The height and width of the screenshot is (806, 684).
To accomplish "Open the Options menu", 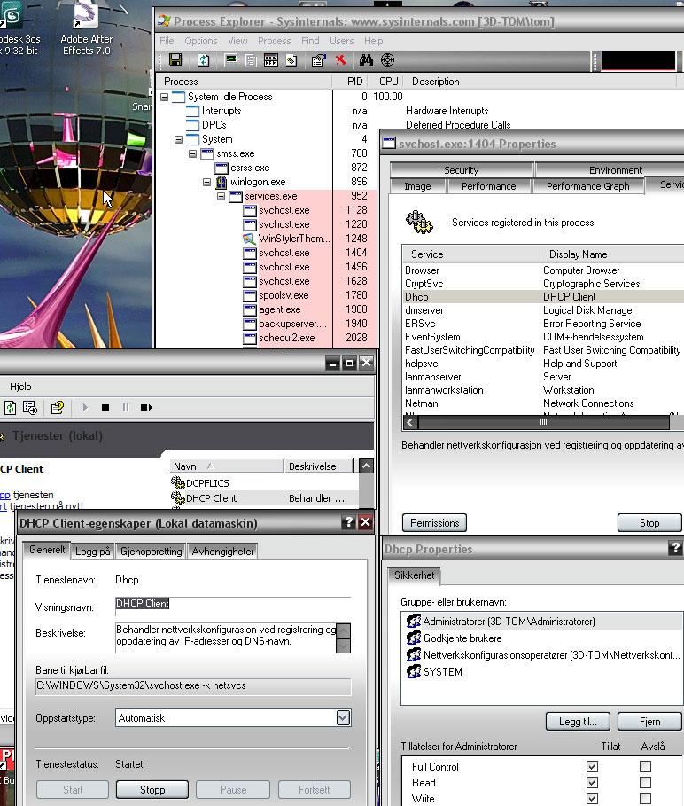I will coord(201,41).
